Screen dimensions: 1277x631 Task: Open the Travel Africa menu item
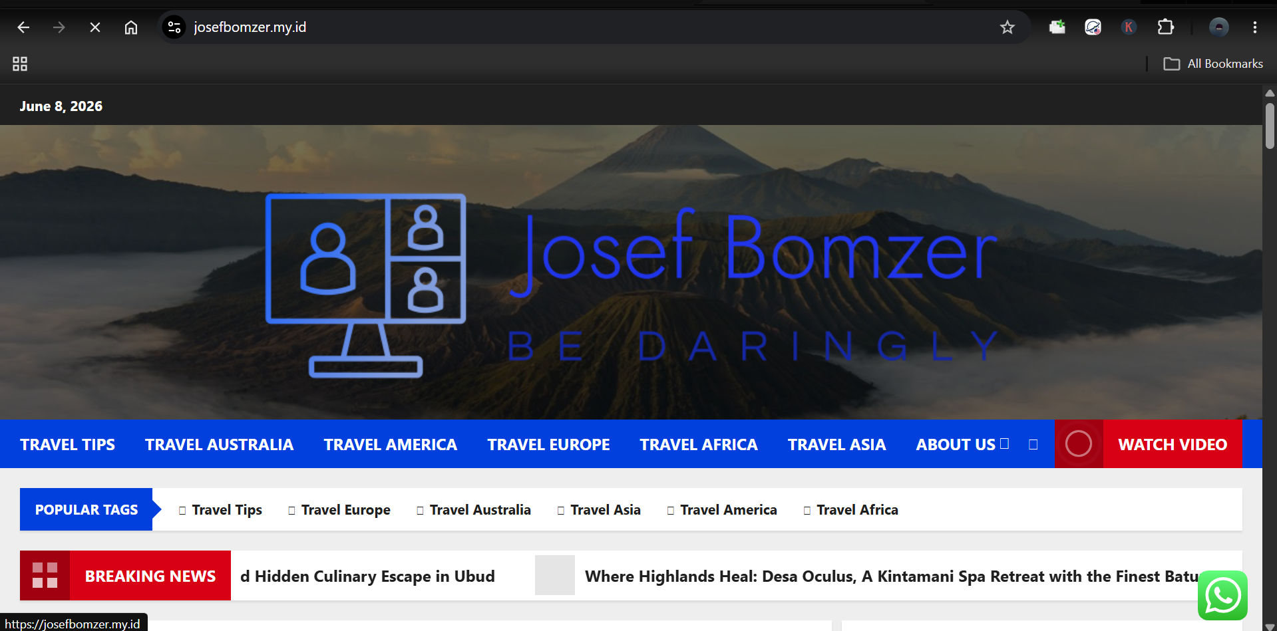pyautogui.click(x=699, y=445)
